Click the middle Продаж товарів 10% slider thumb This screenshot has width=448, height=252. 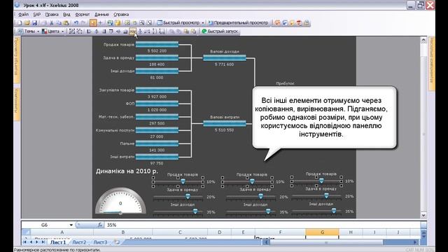coord(252,181)
